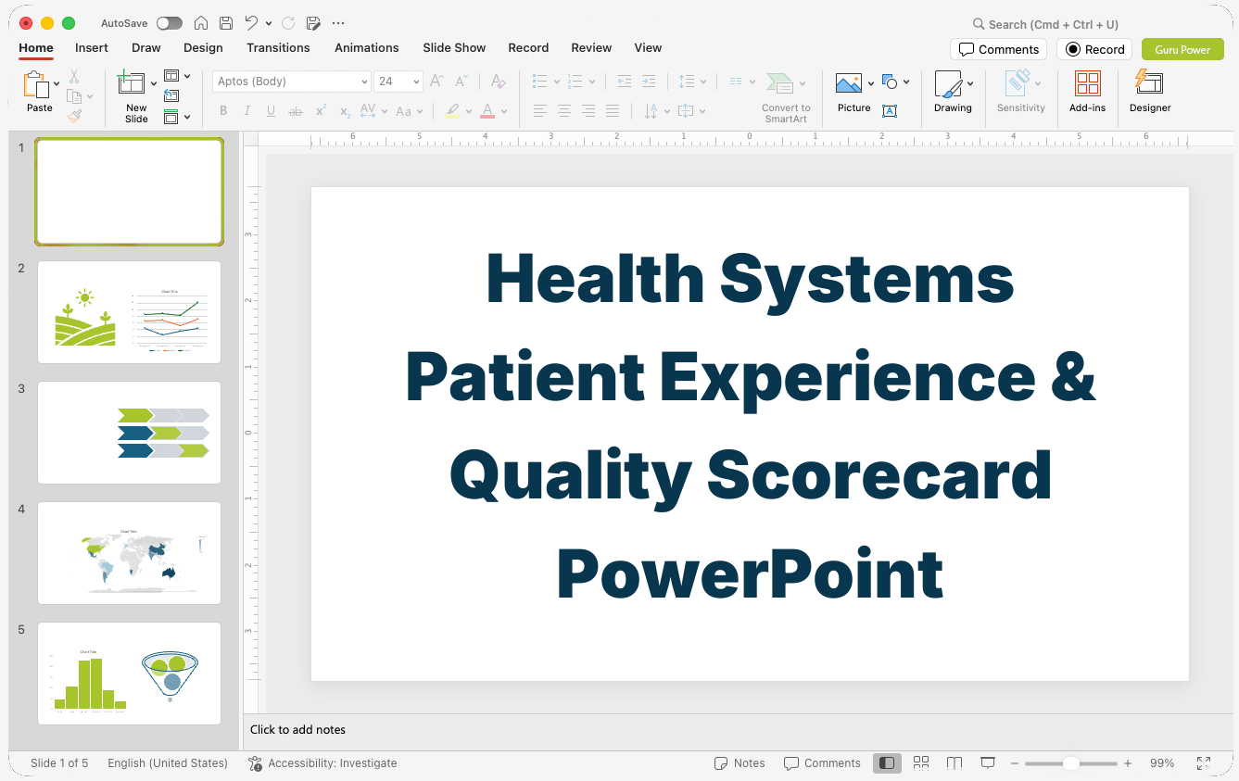The width and height of the screenshot is (1239, 781).
Task: Click the Redo icon
Action: click(288, 23)
